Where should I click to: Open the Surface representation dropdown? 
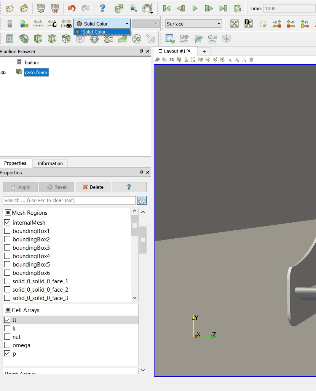coord(193,24)
